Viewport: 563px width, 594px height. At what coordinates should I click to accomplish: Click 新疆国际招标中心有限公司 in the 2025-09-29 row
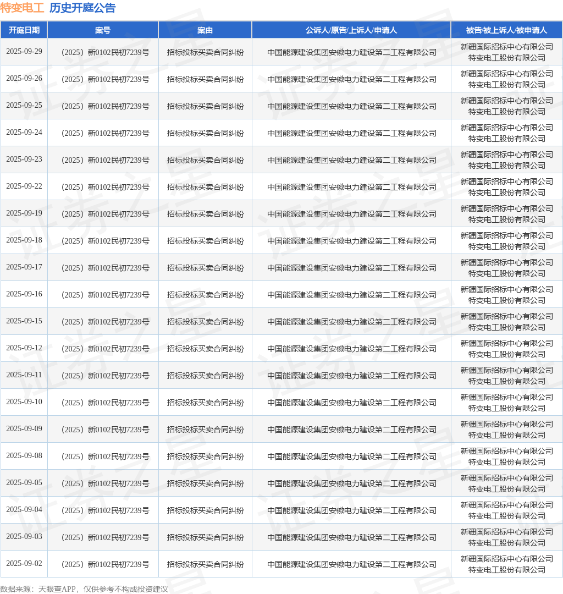(x=506, y=47)
